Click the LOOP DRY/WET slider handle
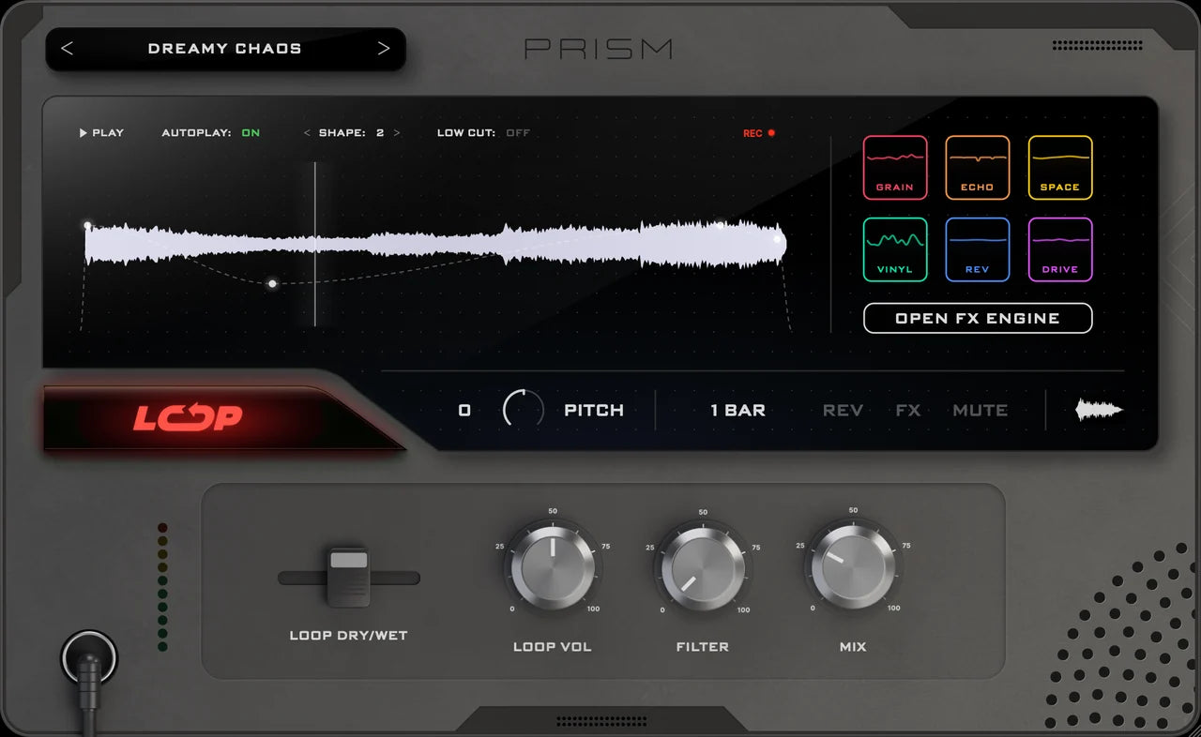Image resolution: width=1201 pixels, height=737 pixels. tap(348, 578)
